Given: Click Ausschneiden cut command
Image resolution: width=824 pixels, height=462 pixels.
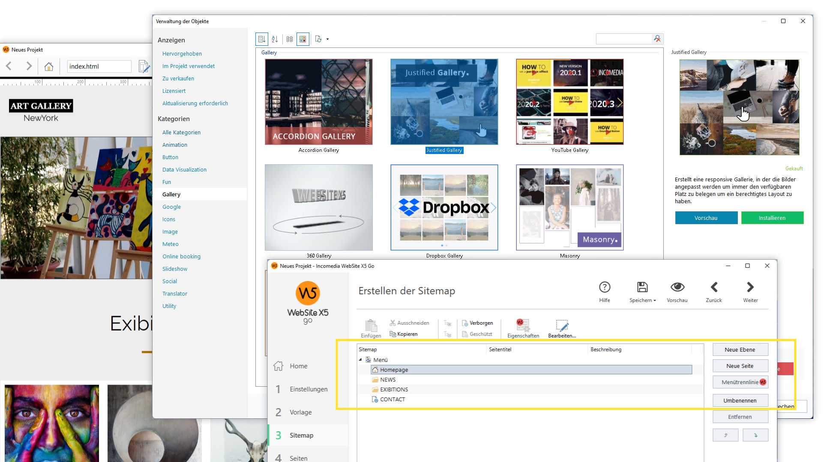Looking at the screenshot, I should (x=409, y=323).
